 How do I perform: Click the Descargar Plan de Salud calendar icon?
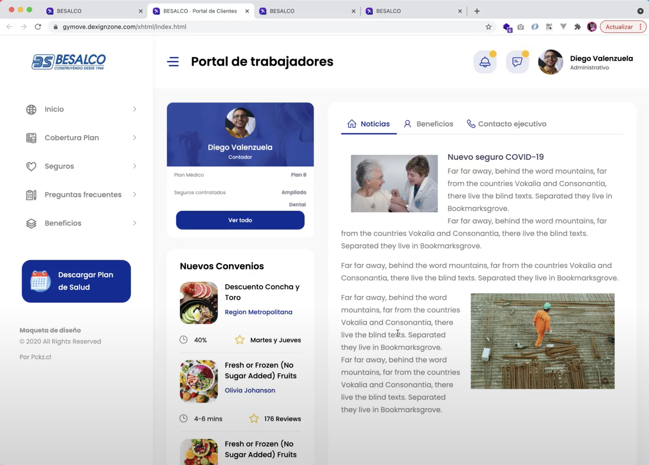pyautogui.click(x=40, y=281)
